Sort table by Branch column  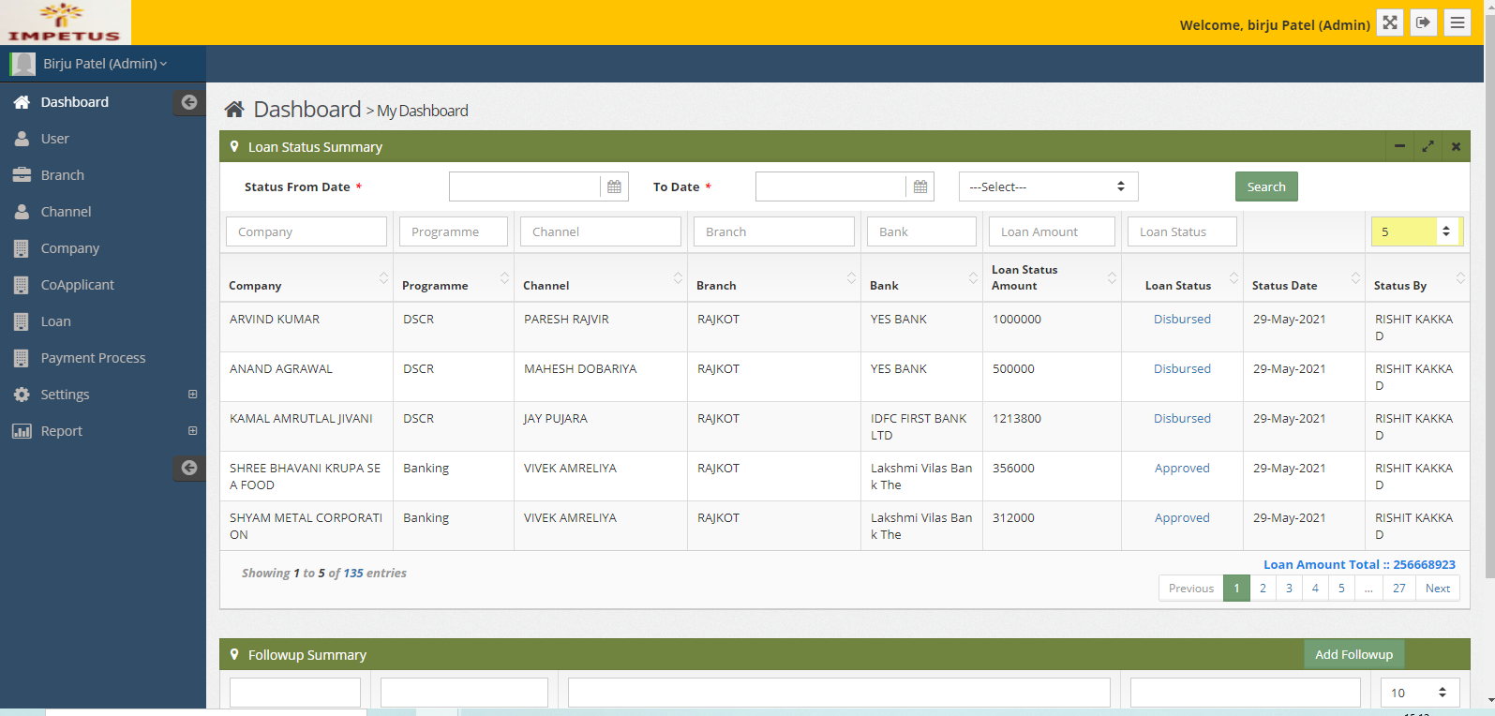[774, 278]
